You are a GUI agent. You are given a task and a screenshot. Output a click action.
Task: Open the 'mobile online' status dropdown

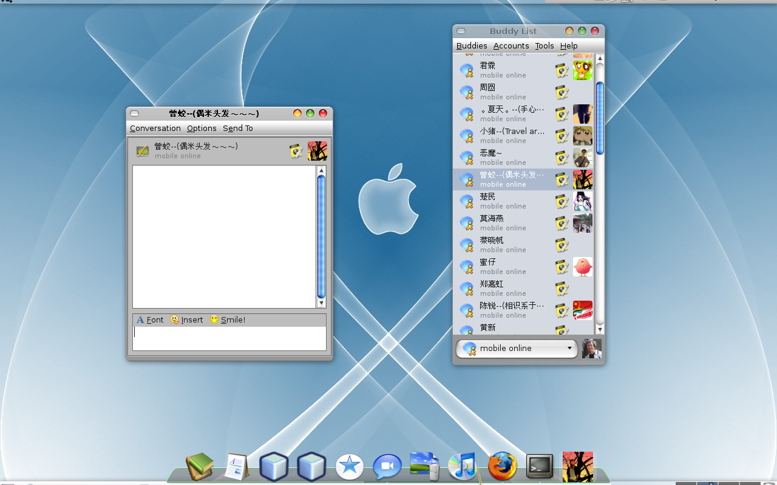(x=517, y=349)
